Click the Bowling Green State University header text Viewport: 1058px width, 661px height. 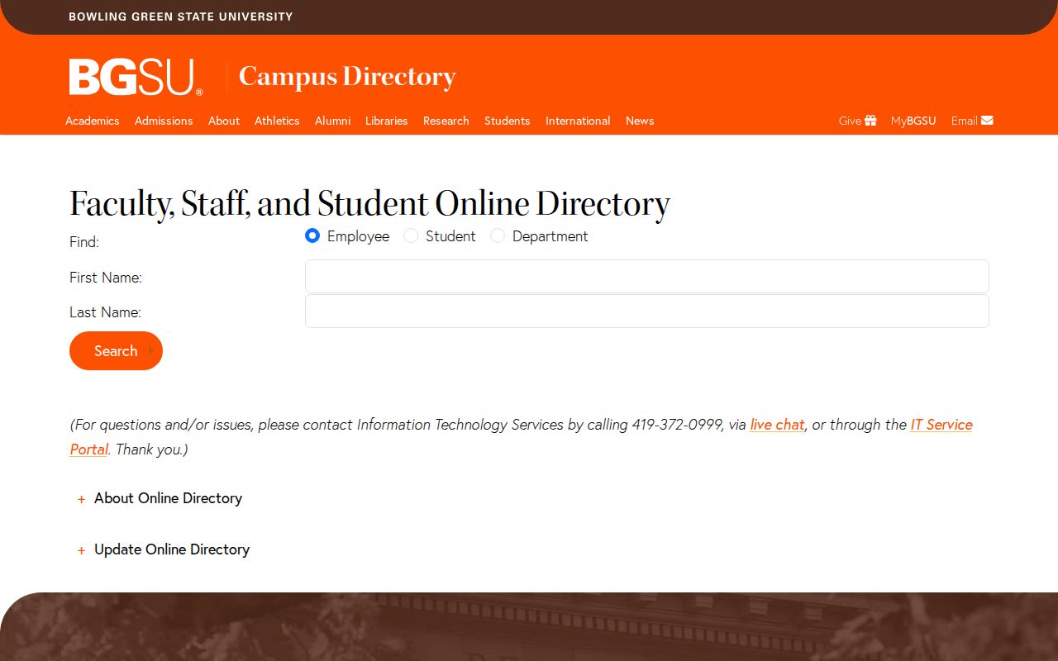(x=181, y=17)
